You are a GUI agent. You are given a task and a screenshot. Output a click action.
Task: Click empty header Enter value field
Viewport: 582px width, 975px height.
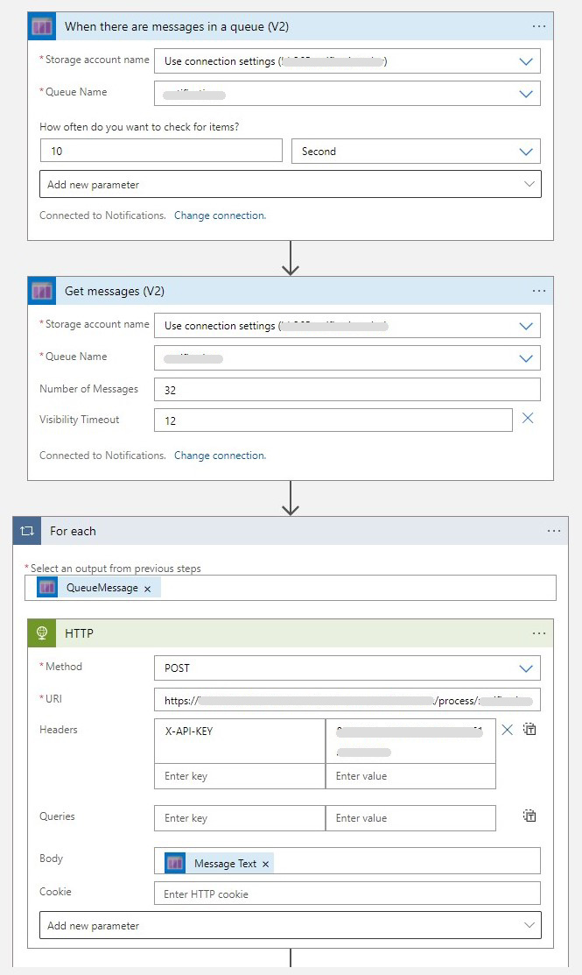coord(410,776)
